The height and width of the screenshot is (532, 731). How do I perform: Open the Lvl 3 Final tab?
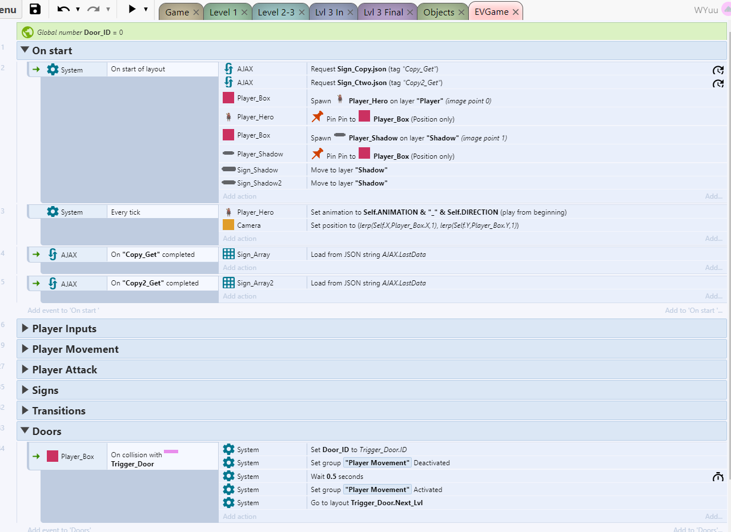click(x=383, y=12)
